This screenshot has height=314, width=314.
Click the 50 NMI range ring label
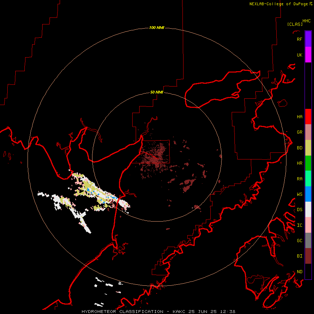pos(157,92)
